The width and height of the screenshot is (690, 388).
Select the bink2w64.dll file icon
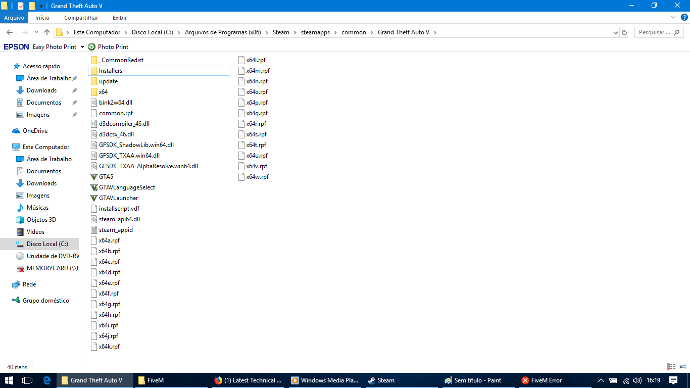tap(94, 103)
